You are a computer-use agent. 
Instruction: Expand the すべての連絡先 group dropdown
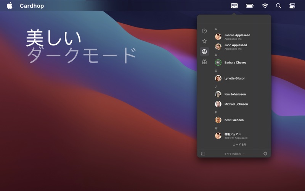click(234, 154)
